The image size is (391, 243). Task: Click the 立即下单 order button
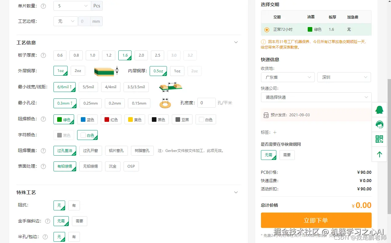coord(316,220)
